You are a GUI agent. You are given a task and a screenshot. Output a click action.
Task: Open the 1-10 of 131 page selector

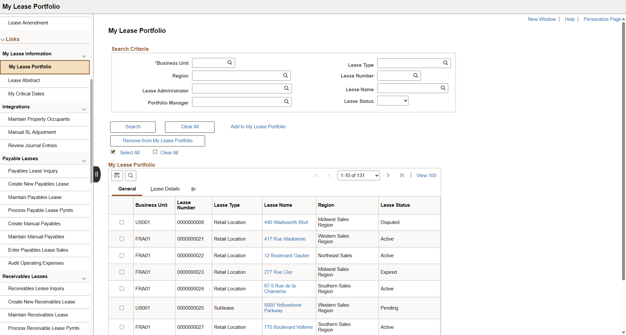[358, 175]
